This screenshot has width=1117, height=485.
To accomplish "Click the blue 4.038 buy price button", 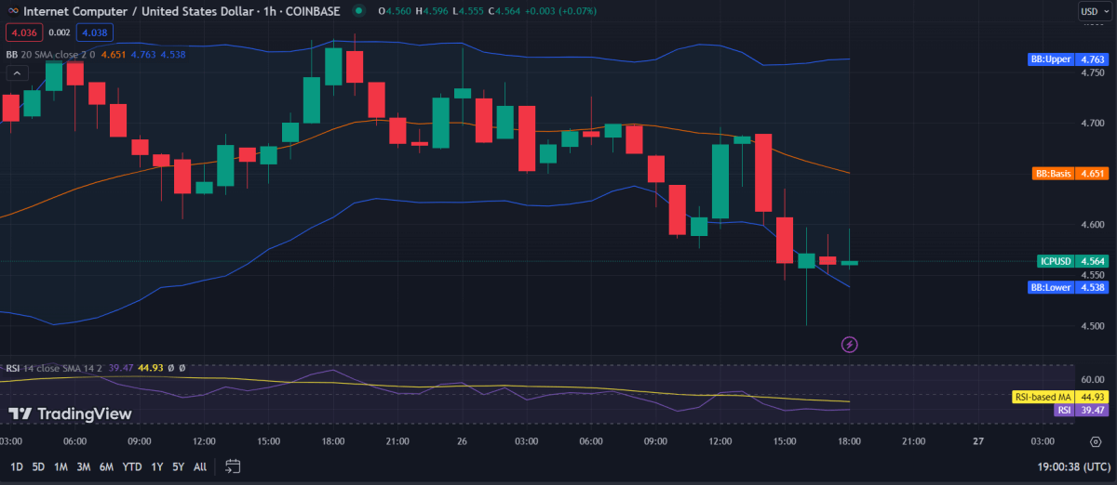I will pyautogui.click(x=94, y=33).
